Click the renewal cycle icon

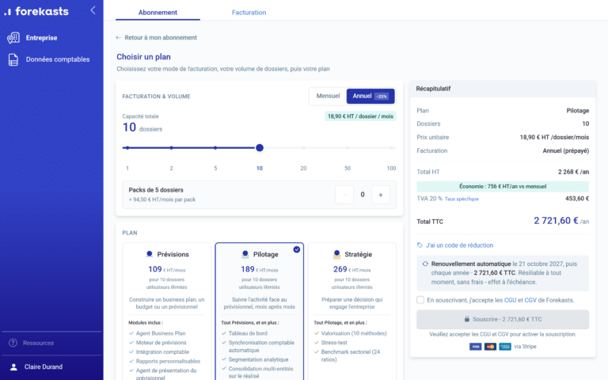[x=425, y=264]
